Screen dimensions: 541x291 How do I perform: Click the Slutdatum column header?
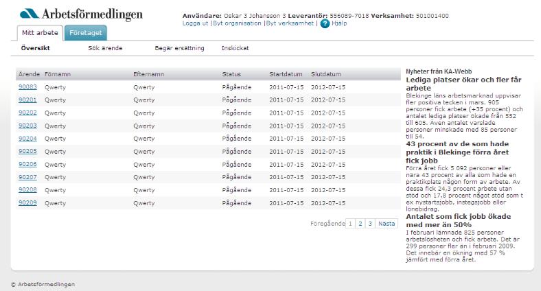pyautogui.click(x=326, y=74)
